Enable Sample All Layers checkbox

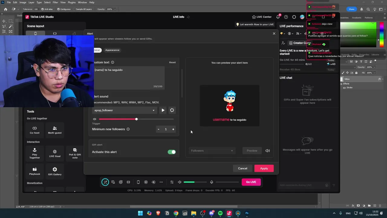pyautogui.click(x=74, y=9)
